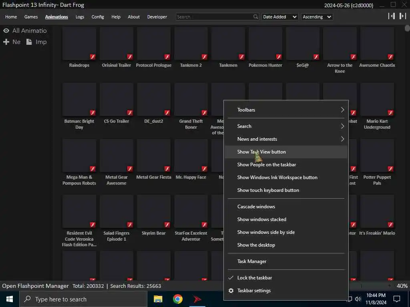Open the Date Added sort dropdown
Screen dimensions: 410x307
279,17
